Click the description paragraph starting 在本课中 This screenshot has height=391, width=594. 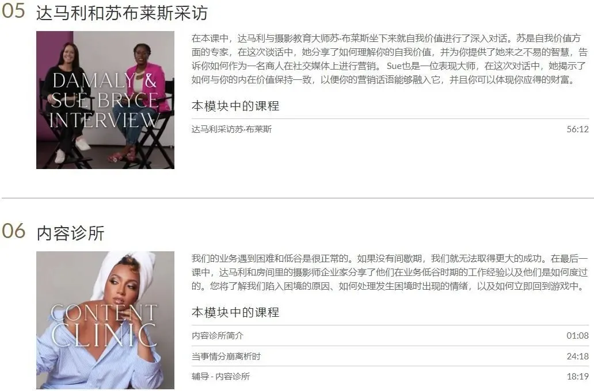click(390, 59)
